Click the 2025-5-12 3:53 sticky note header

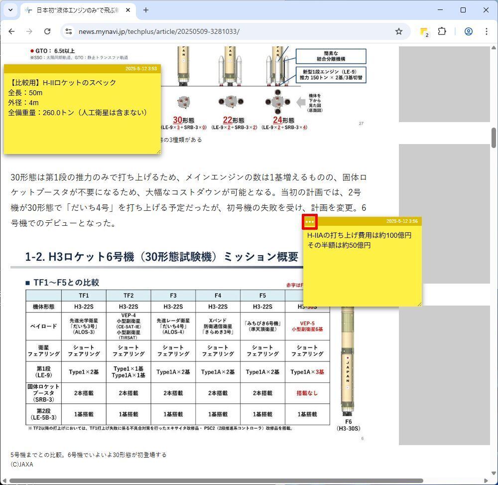[x=82, y=69]
